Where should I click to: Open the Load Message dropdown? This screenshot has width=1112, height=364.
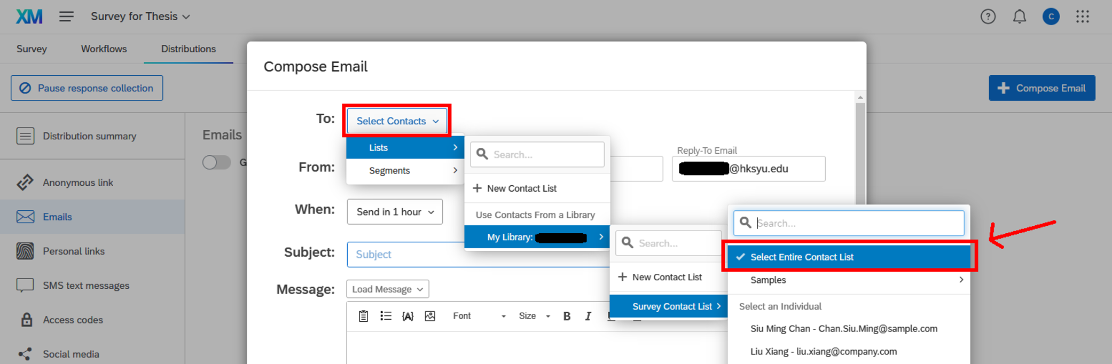point(387,289)
